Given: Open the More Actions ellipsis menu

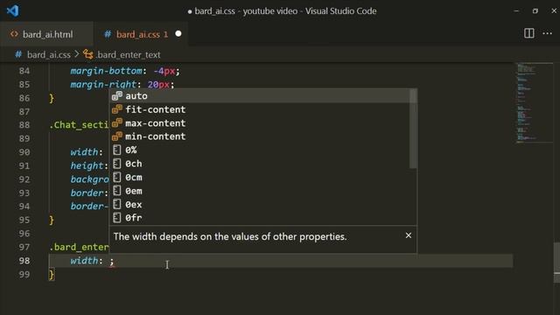Looking at the screenshot, I should click(547, 33).
